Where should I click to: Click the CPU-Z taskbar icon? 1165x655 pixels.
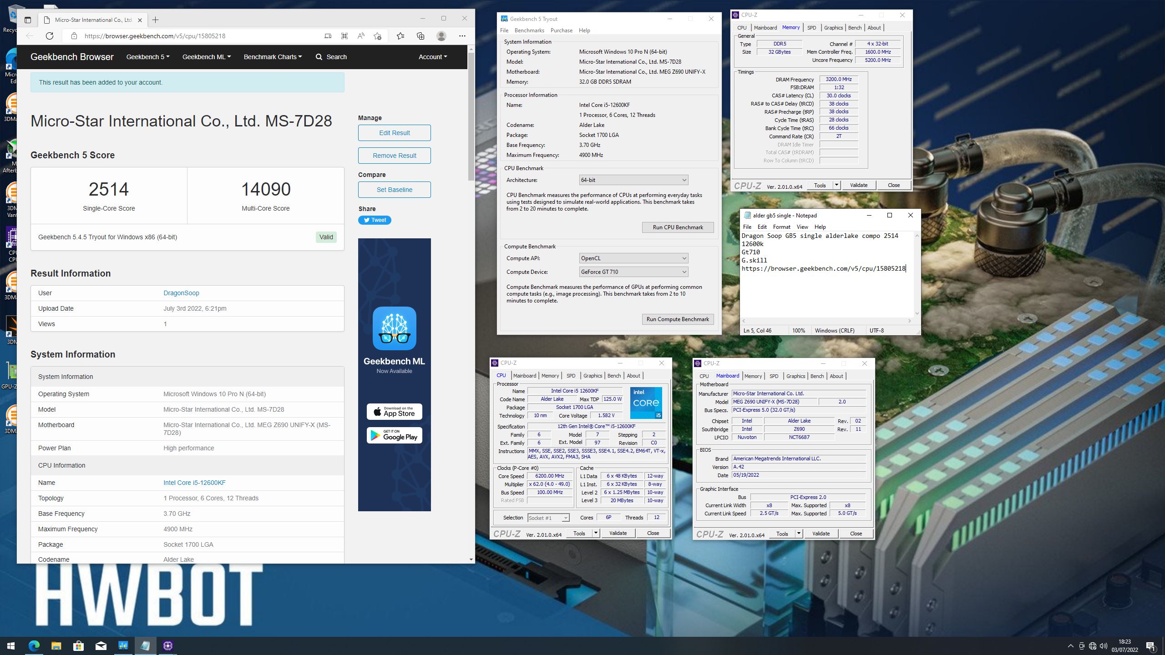click(167, 645)
